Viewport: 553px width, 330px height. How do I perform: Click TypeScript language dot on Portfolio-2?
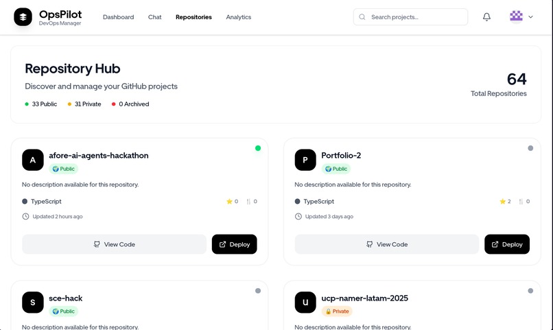[x=297, y=201]
